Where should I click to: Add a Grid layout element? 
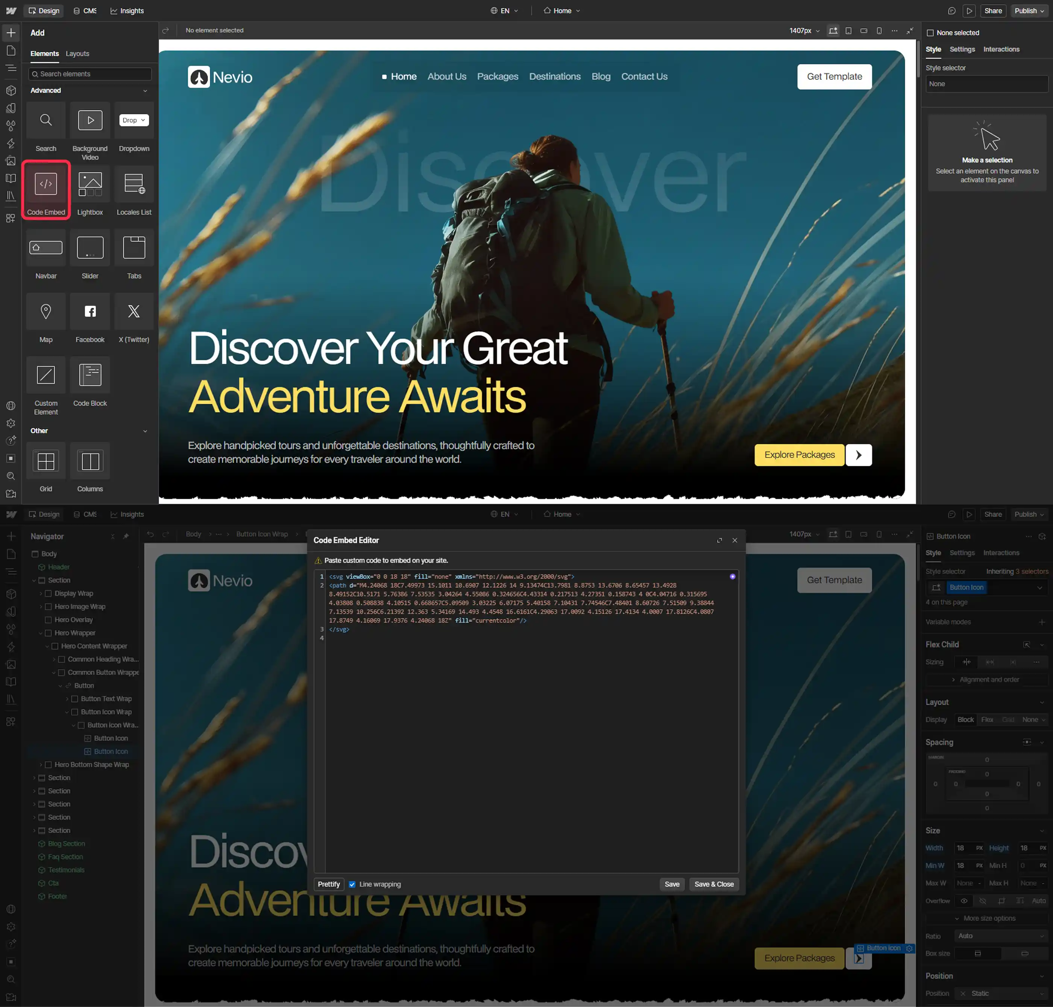point(46,467)
